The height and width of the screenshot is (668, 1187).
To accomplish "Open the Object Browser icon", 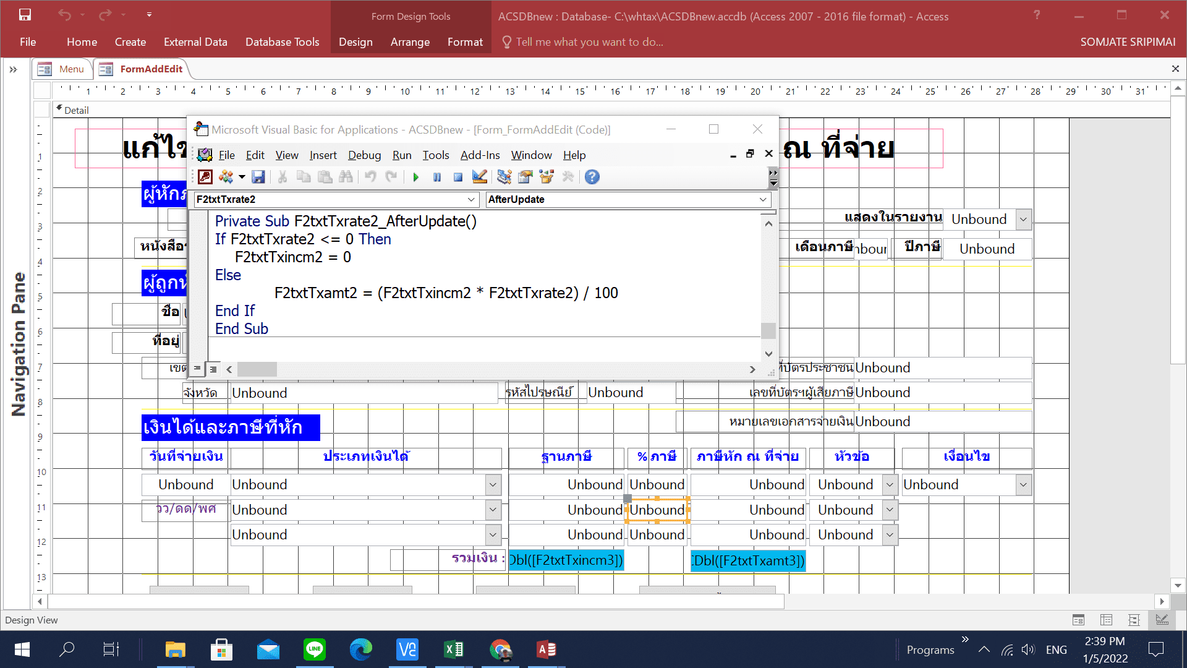I will pos(547,177).
